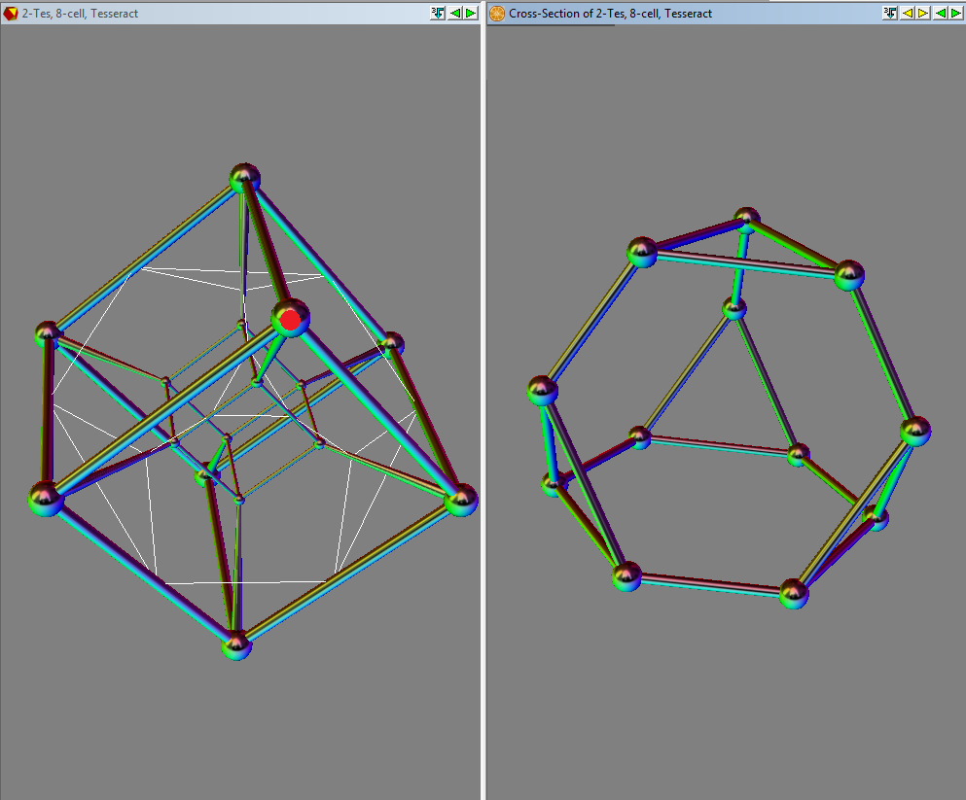Click the orange slice icon in the Cross-Section window
Viewport: 966px width, 800px height.
coord(497,13)
